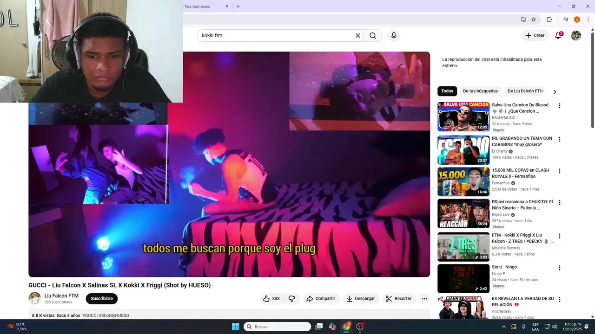Open volume control in system tray

click(x=555, y=327)
